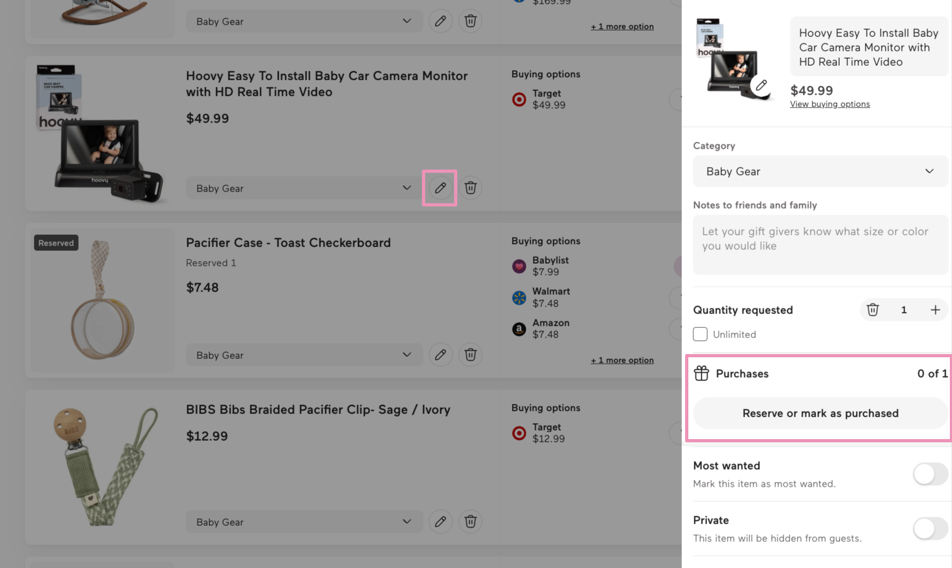Select the Target icon for BIBS pacifier clip
Image resolution: width=952 pixels, height=568 pixels.
tap(518, 433)
